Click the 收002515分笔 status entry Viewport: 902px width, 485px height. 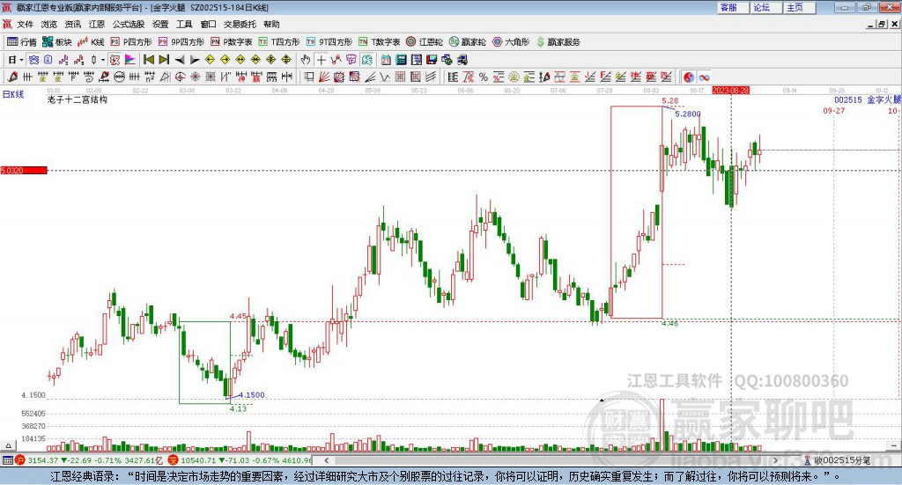[838, 460]
